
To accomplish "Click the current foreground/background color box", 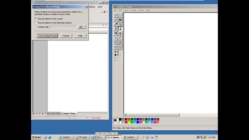I will click(116, 121).
